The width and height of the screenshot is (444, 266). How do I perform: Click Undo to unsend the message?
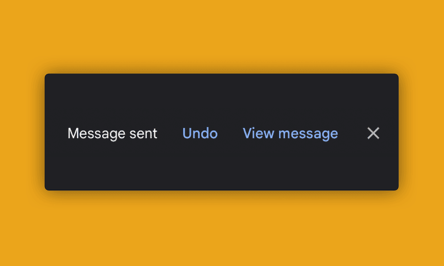pos(200,133)
